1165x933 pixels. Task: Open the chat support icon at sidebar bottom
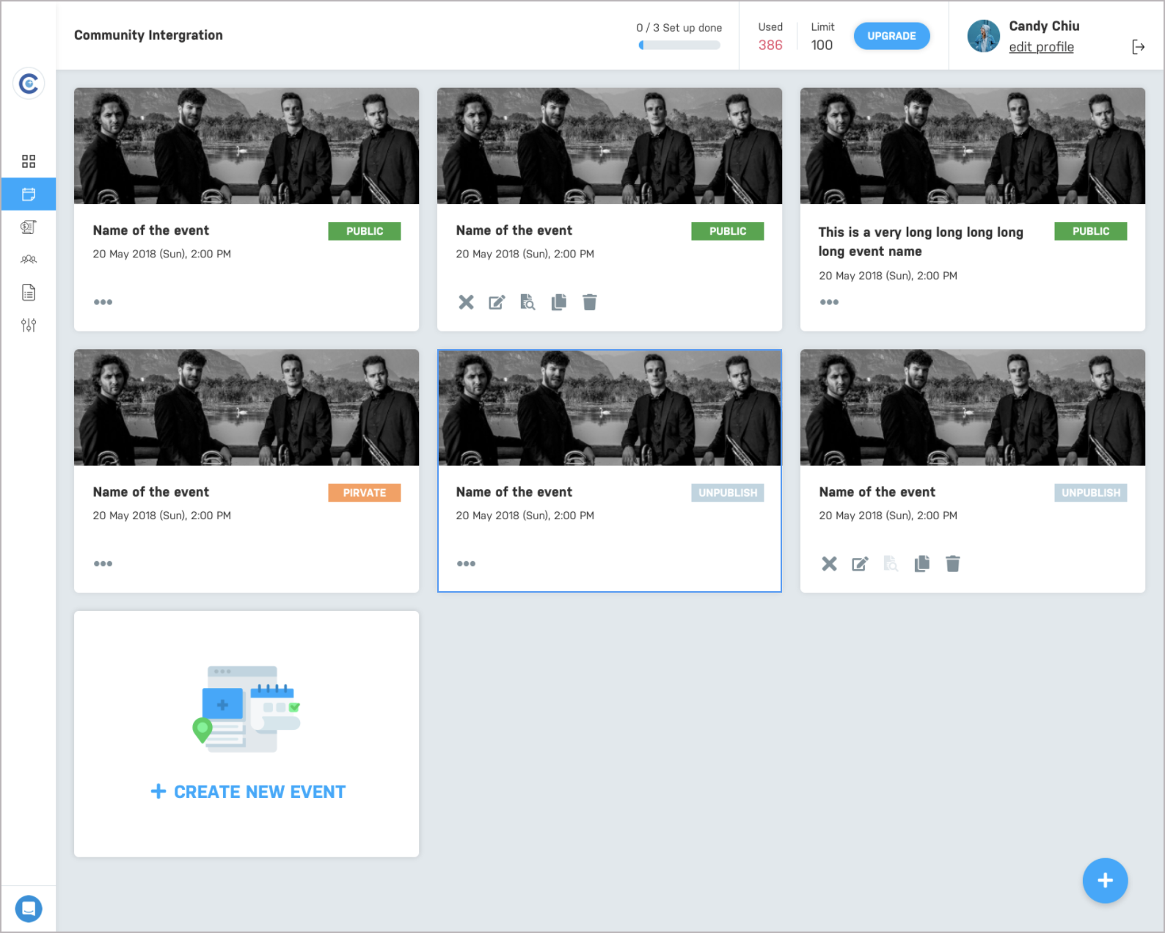point(29,909)
